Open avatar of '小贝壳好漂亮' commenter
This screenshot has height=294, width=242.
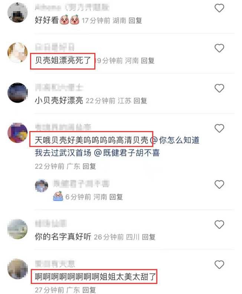click(17, 93)
